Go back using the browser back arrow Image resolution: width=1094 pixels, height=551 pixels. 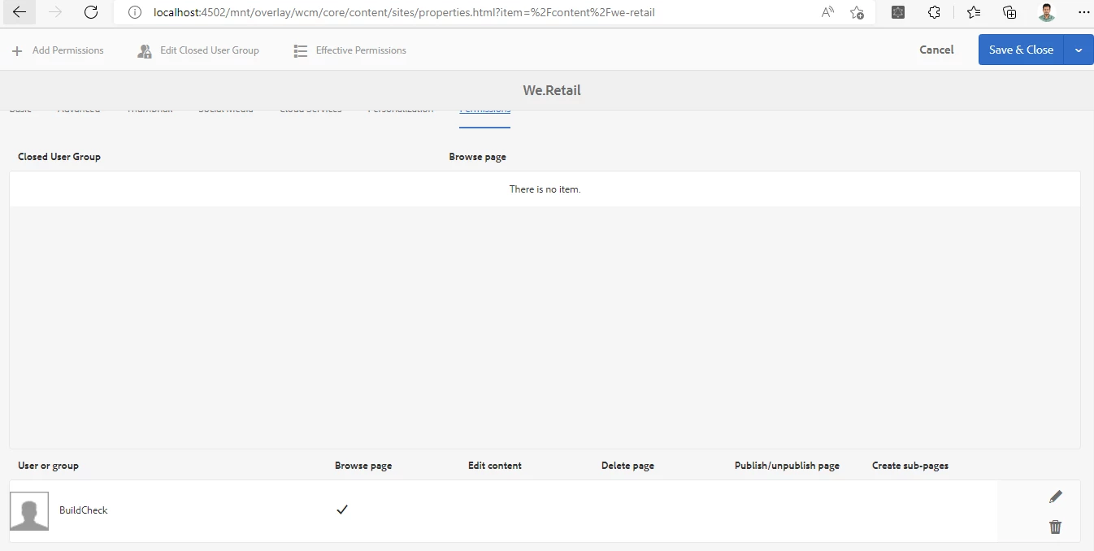tap(19, 12)
